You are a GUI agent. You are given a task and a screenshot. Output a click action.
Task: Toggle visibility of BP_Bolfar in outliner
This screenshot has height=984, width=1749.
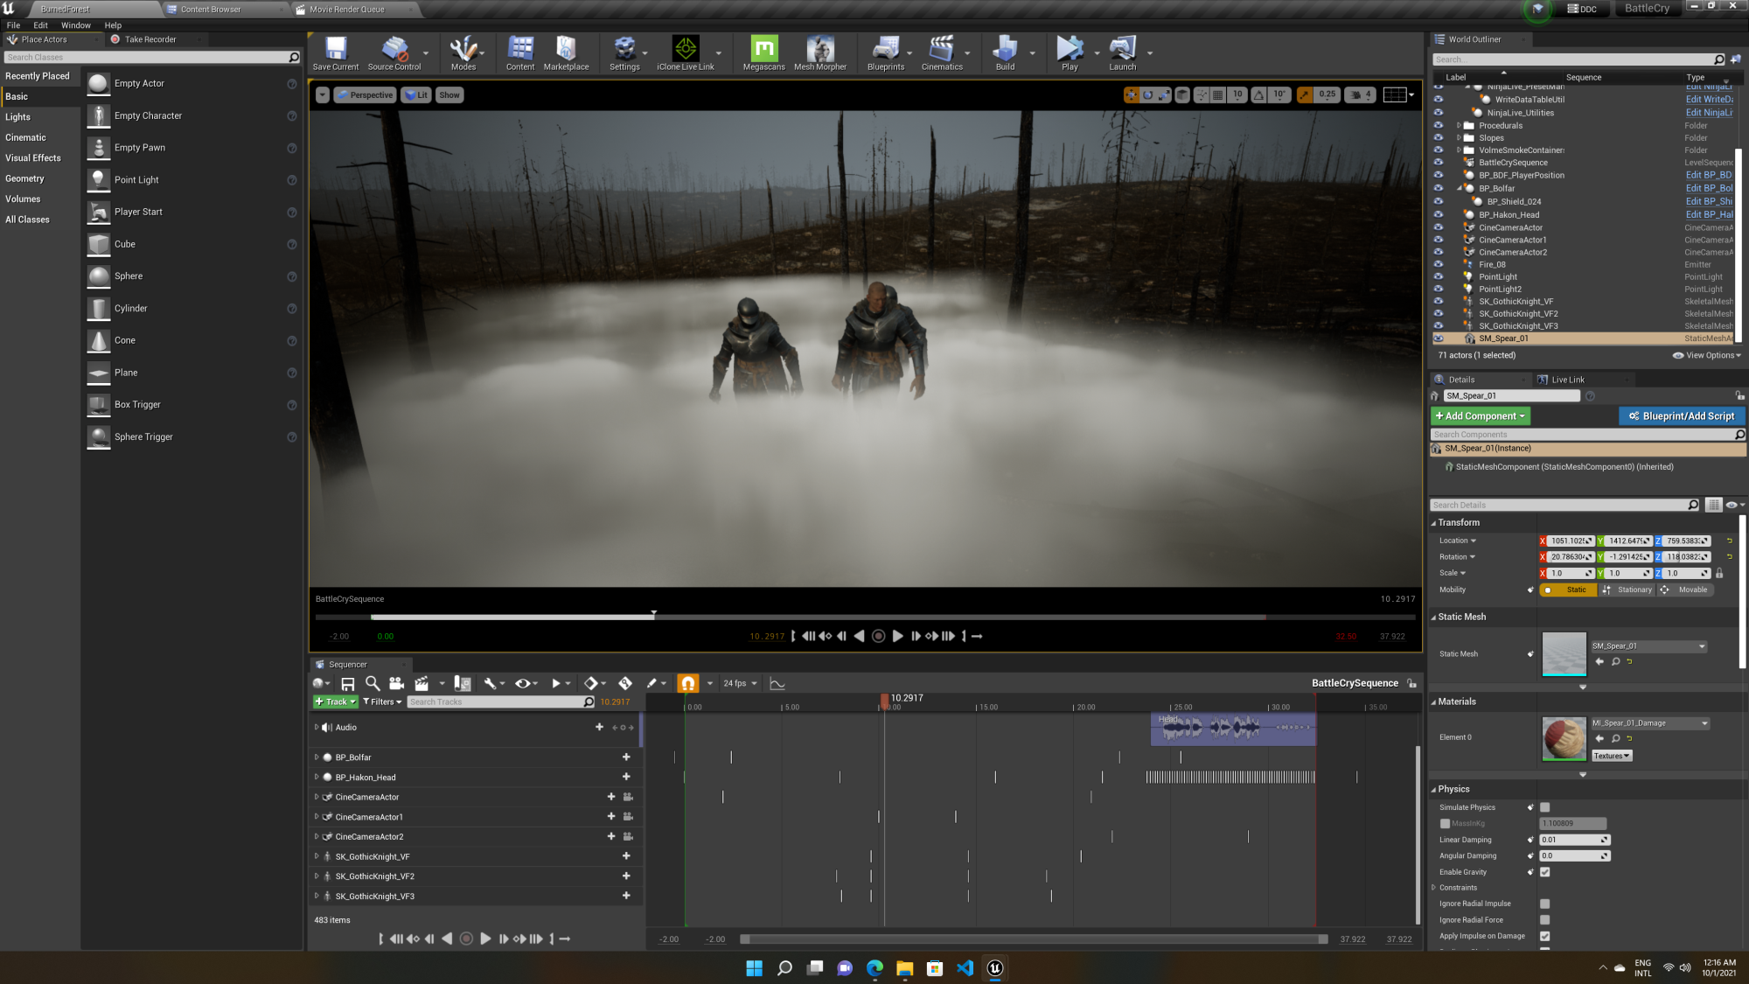1438,188
